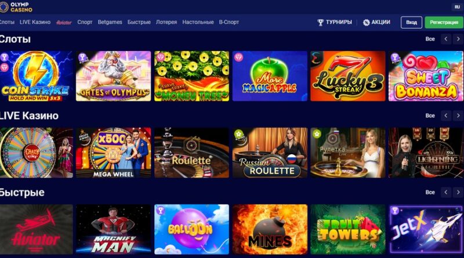The width and height of the screenshot is (464, 258).
Task: Click the Olymp Casino logo
Action: point(16,7)
